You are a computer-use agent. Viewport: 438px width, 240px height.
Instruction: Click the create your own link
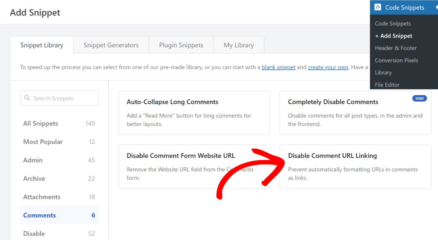328,67
